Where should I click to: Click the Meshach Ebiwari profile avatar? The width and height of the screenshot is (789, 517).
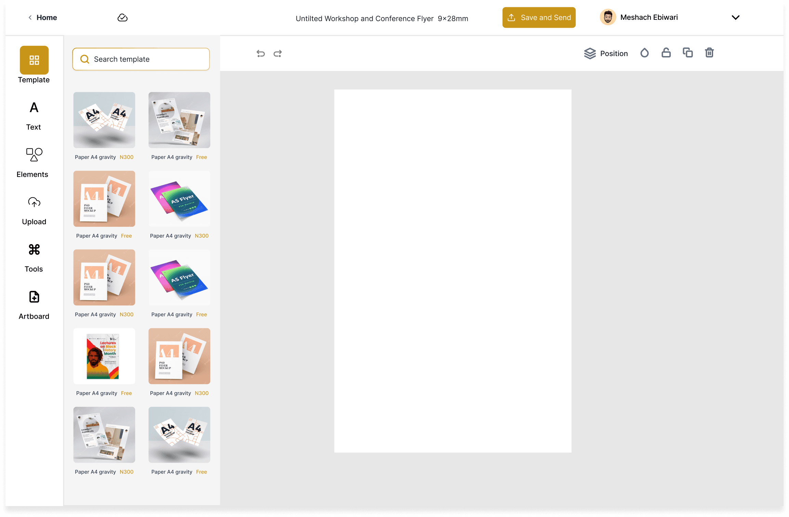coord(607,17)
